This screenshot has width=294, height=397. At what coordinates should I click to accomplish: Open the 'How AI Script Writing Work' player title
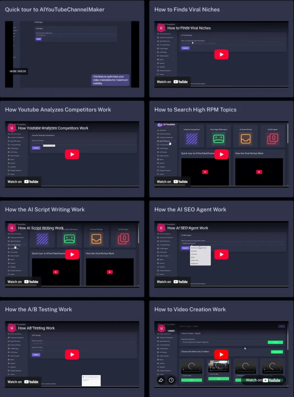(41, 228)
